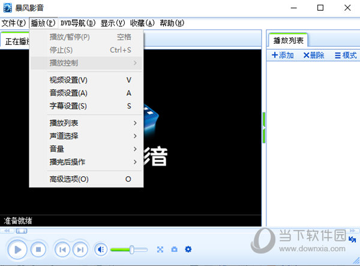Expand the 播放列表 submenu entry
Image resolution: width=360 pixels, height=266 pixels.
coord(86,123)
